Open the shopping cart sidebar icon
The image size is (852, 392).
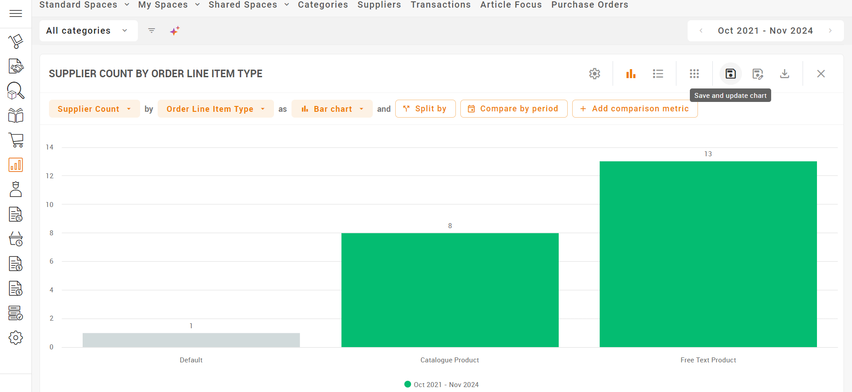16,140
